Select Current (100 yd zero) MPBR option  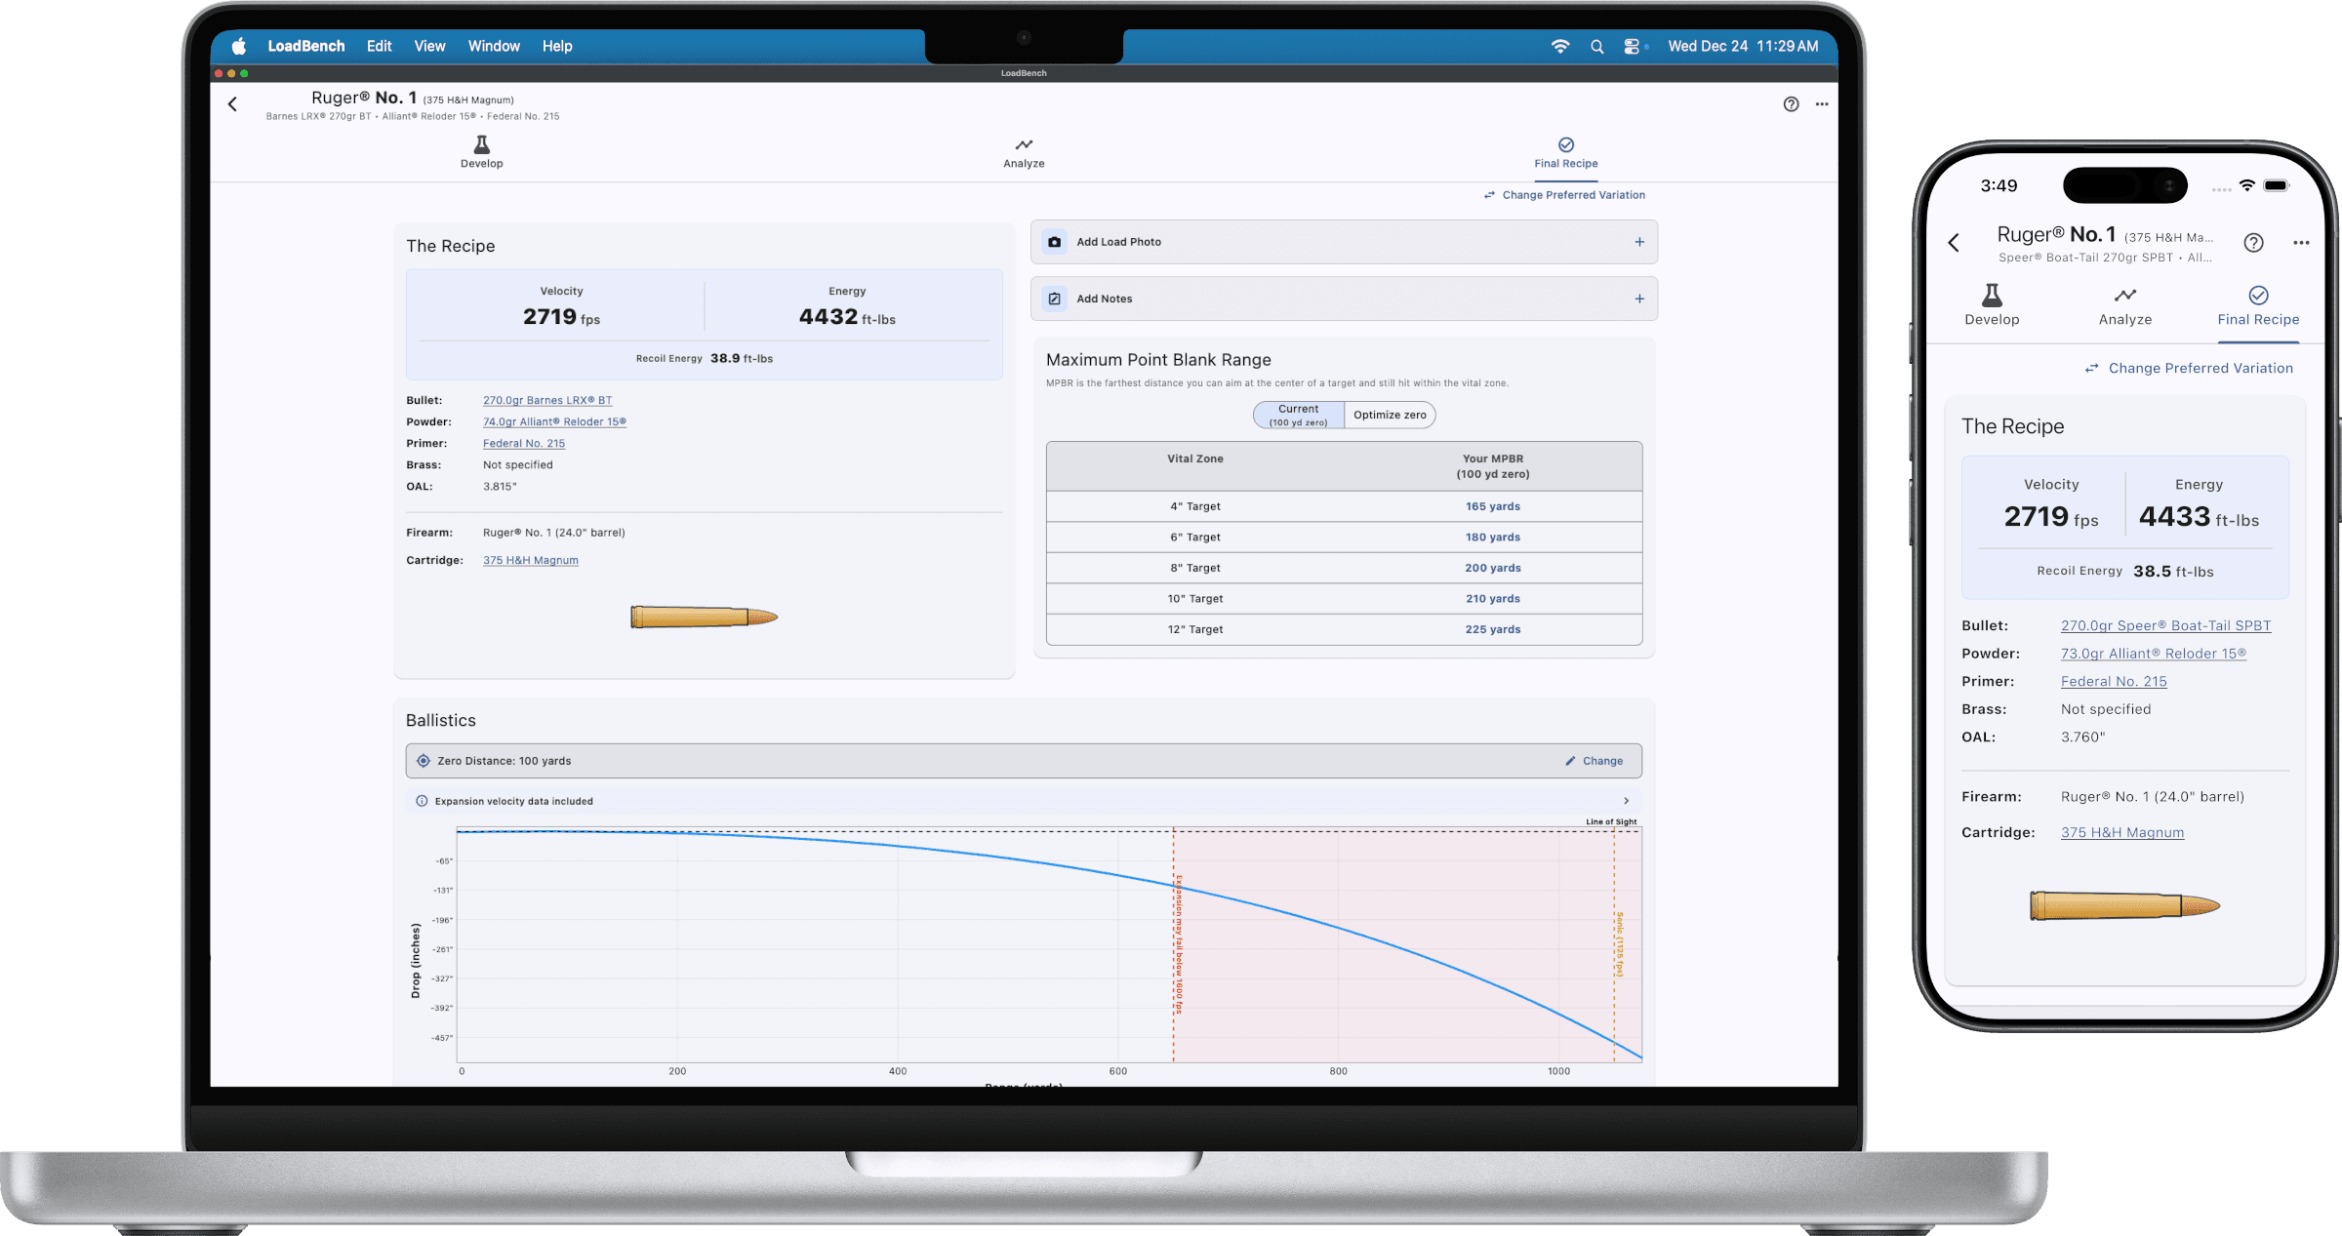pos(1299,415)
